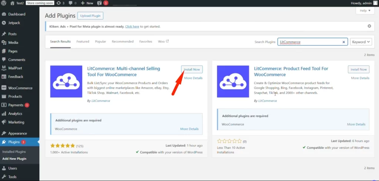Open WooCommerce in sidebar
Image resolution: width=379 pixels, height=181 pixels.
(20, 88)
